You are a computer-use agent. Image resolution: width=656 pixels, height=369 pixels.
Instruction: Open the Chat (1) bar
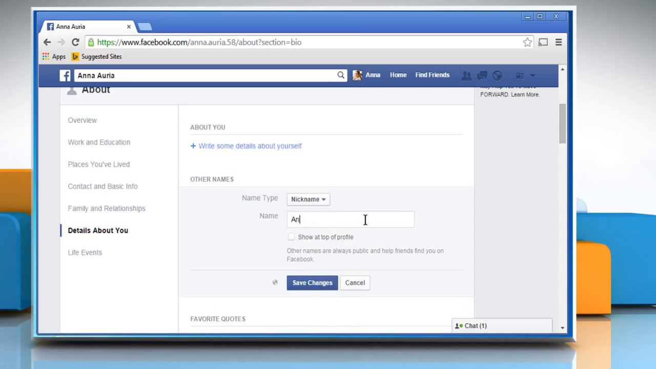coord(502,326)
